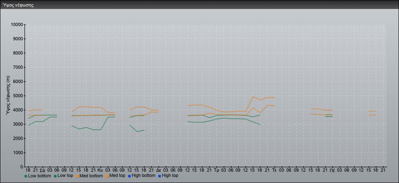Screen dimensions: 399x183
Task: Click the Τε day label on the time axis
Action: [274, 170]
